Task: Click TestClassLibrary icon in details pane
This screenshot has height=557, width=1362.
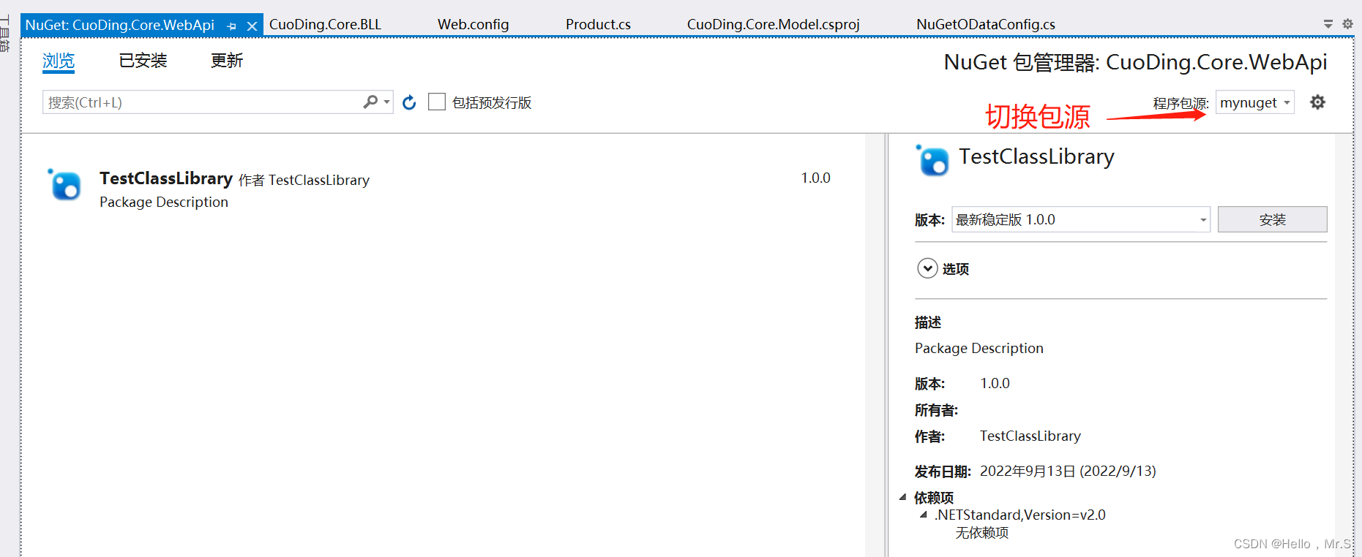Action: 933,160
